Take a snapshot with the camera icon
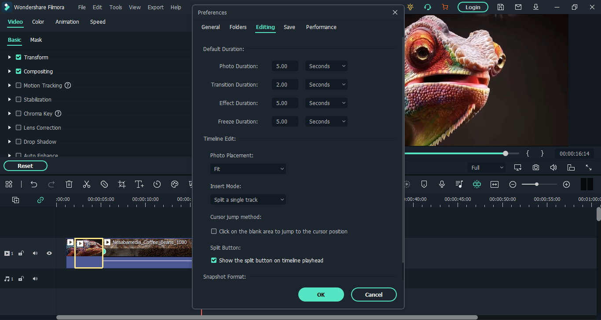The height and width of the screenshot is (320, 601). point(535,167)
